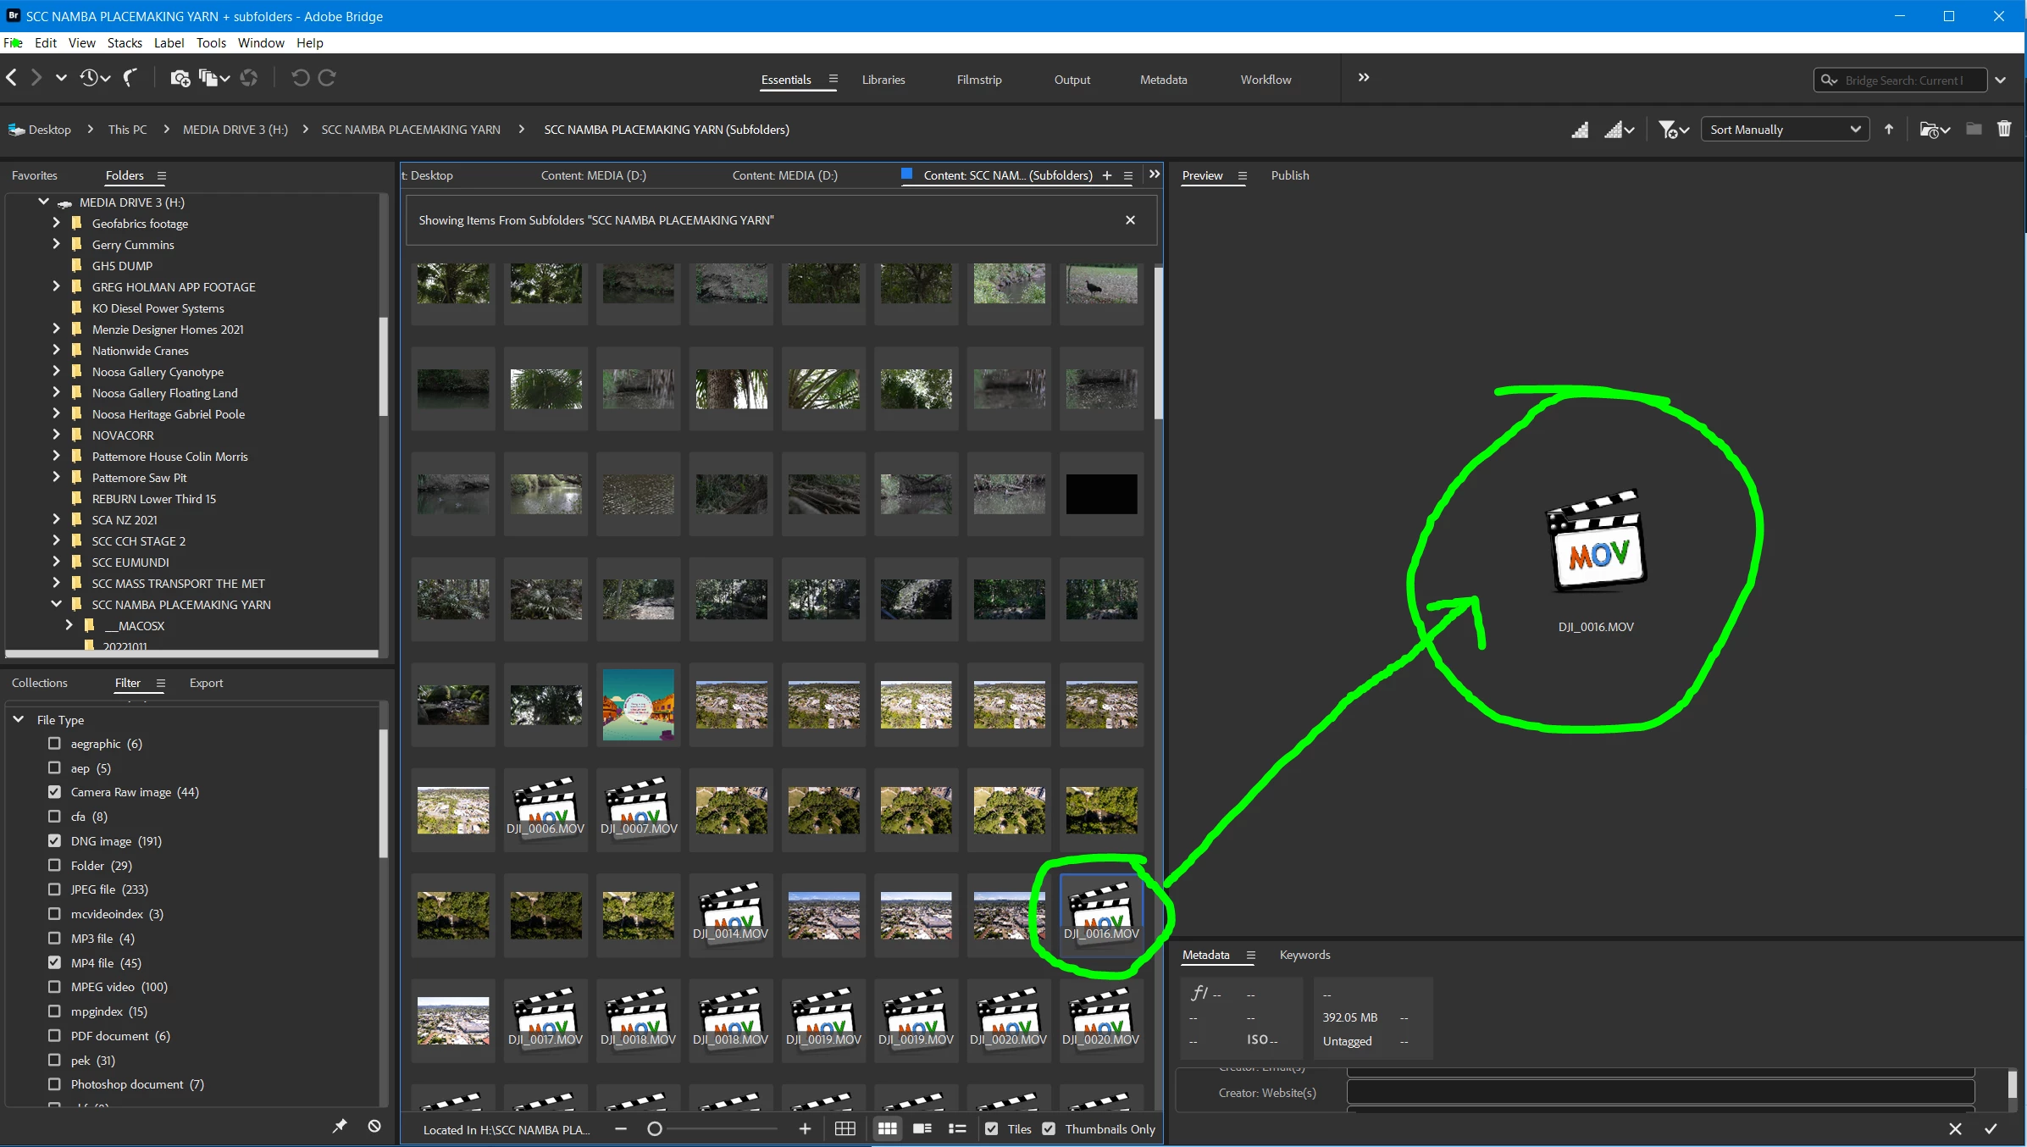Viewport: 2027px width, 1147px height.
Task: Click the Filter items by rating icon
Action: pos(1668,130)
